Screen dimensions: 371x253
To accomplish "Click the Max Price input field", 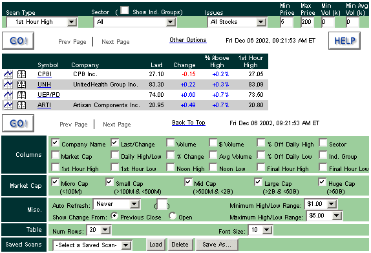I will [307, 22].
